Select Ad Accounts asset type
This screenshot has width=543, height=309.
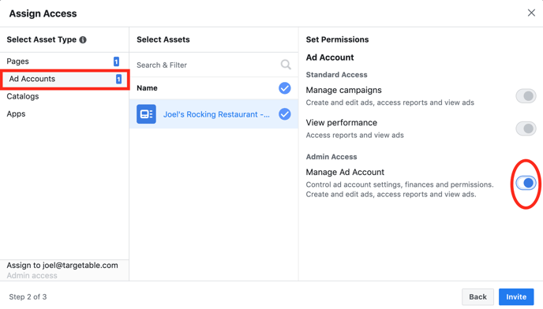pyautogui.click(x=65, y=79)
